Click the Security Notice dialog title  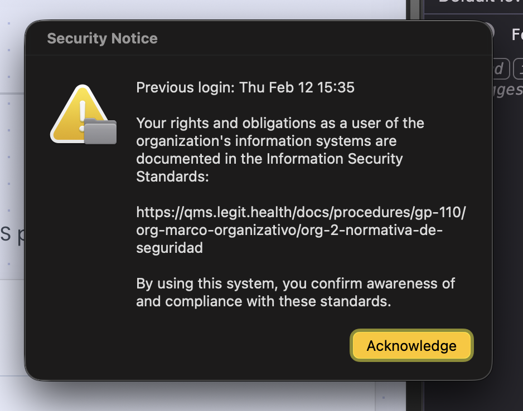coord(102,38)
